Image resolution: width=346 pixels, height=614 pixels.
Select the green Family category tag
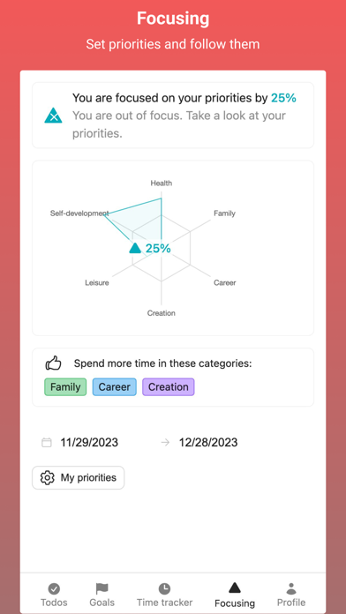point(65,387)
